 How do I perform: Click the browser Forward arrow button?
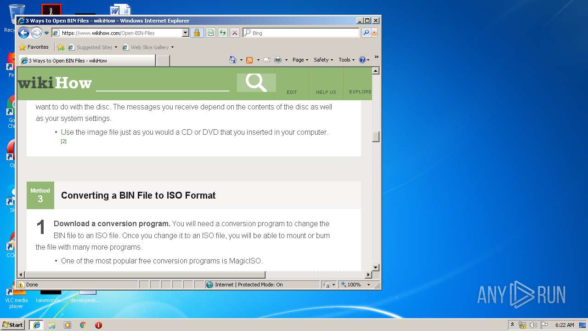36,33
